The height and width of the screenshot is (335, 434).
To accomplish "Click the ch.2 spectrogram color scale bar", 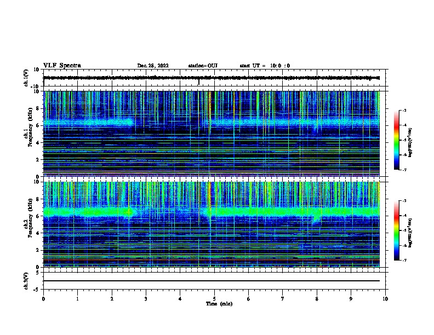I will coord(396,230).
